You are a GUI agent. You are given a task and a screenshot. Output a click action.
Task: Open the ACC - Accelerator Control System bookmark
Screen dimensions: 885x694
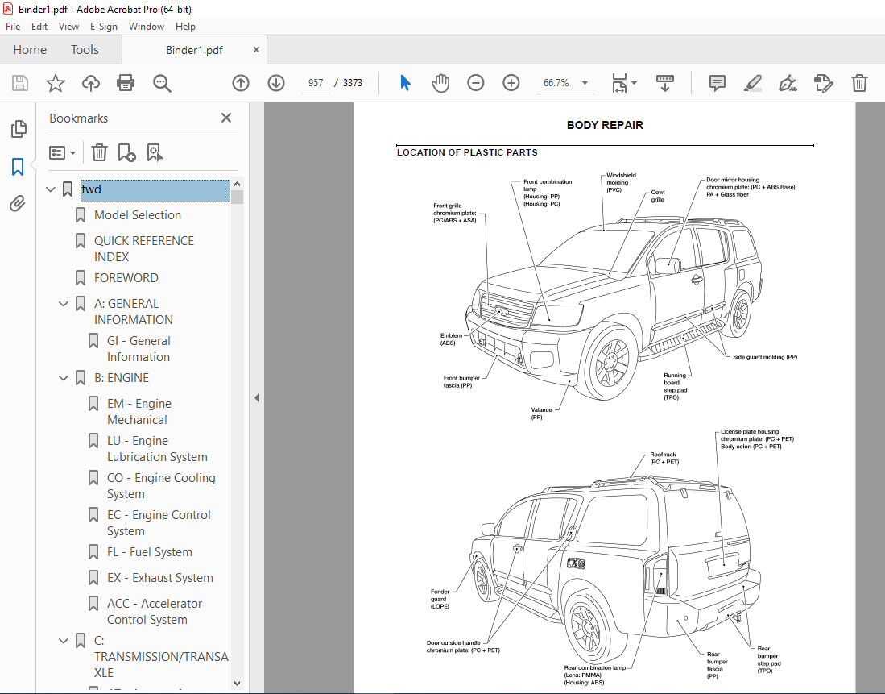tap(155, 612)
